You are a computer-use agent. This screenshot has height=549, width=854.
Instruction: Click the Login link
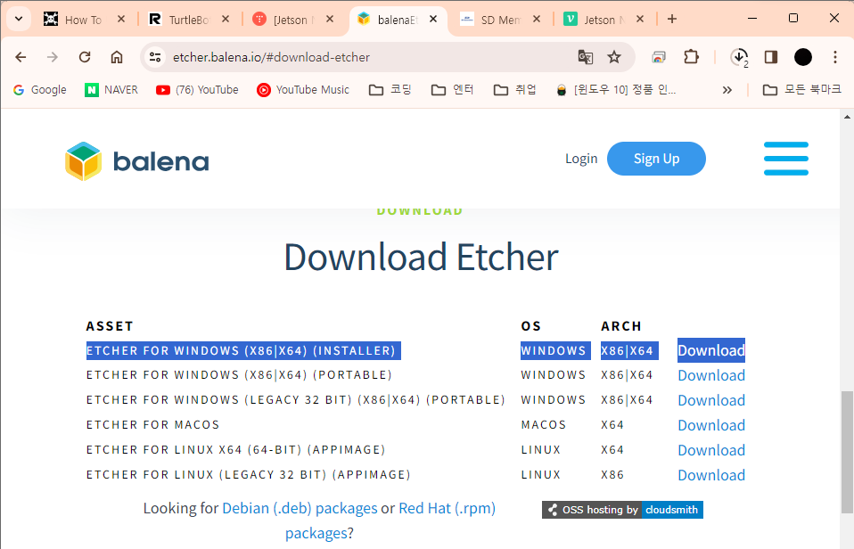click(x=581, y=159)
